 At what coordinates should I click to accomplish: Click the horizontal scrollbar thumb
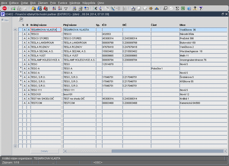(x=89, y=151)
